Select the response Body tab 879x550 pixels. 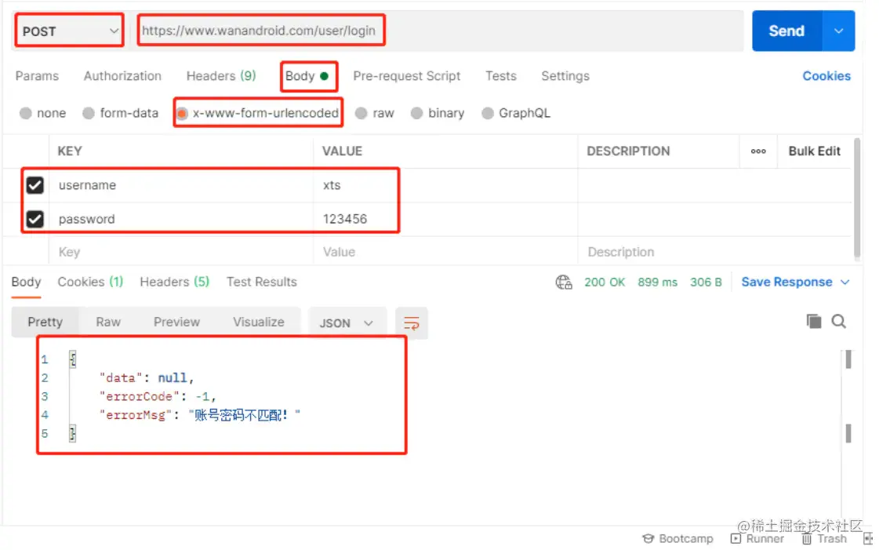[26, 282]
